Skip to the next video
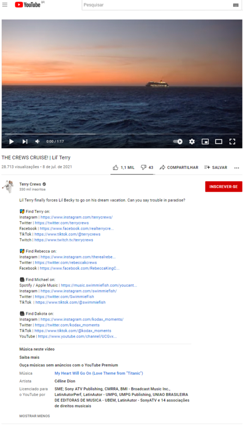 25,142
